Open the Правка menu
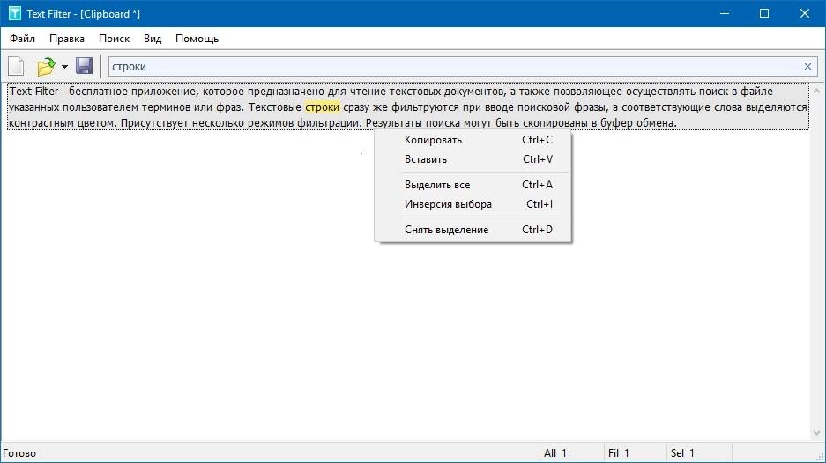Screen dimensions: 826x463 click(67, 39)
